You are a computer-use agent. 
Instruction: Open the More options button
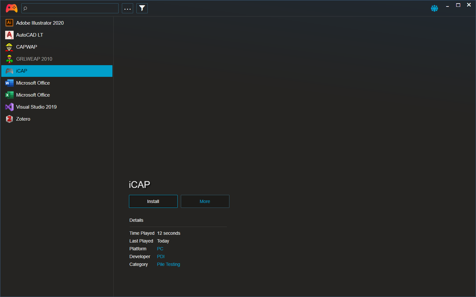205,201
